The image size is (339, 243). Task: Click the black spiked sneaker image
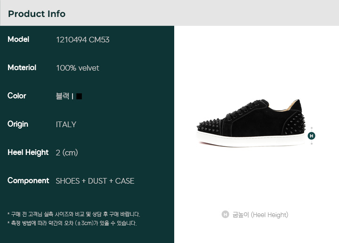[251, 123]
